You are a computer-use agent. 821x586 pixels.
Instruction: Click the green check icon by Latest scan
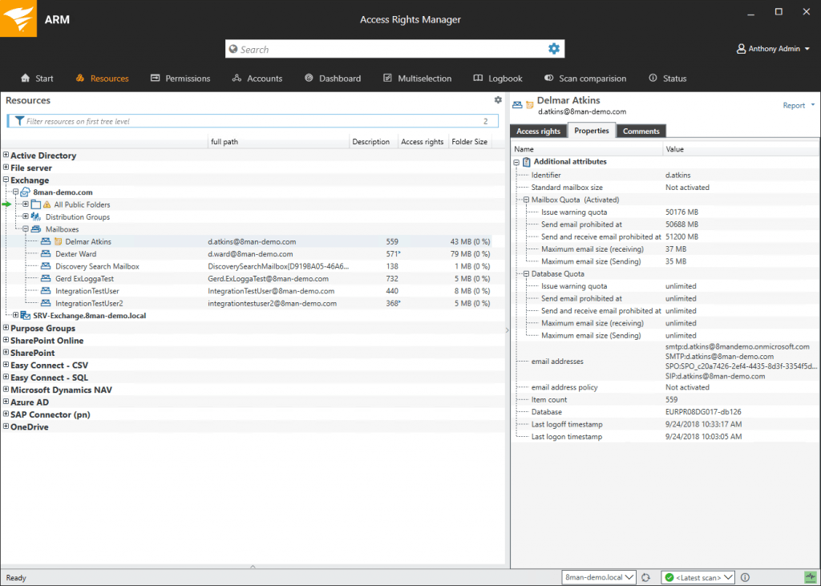click(669, 578)
